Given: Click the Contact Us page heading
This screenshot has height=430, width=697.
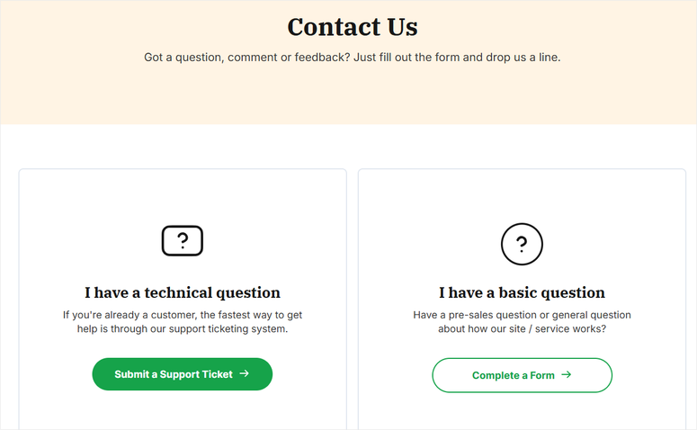Looking at the screenshot, I should 353,27.
